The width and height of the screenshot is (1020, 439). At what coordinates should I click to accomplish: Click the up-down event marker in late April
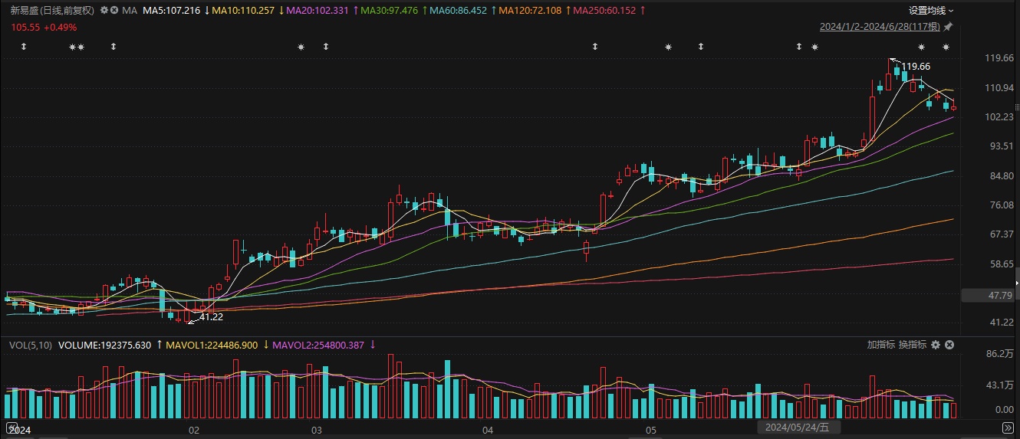click(594, 48)
